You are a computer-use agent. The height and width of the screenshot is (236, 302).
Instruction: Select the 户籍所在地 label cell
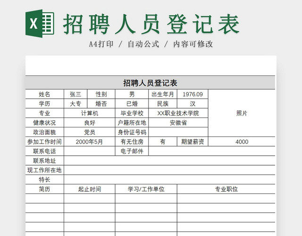132,123
